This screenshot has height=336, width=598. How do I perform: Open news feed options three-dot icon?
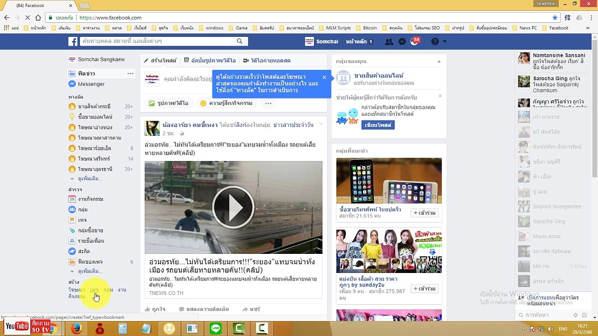tap(130, 74)
